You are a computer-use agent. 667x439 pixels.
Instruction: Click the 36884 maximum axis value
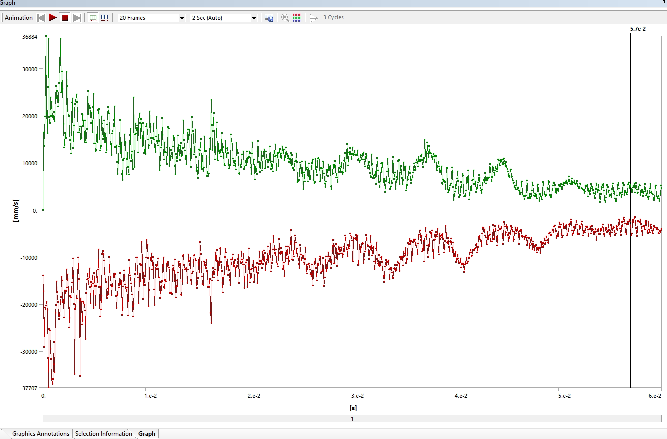pyautogui.click(x=30, y=37)
